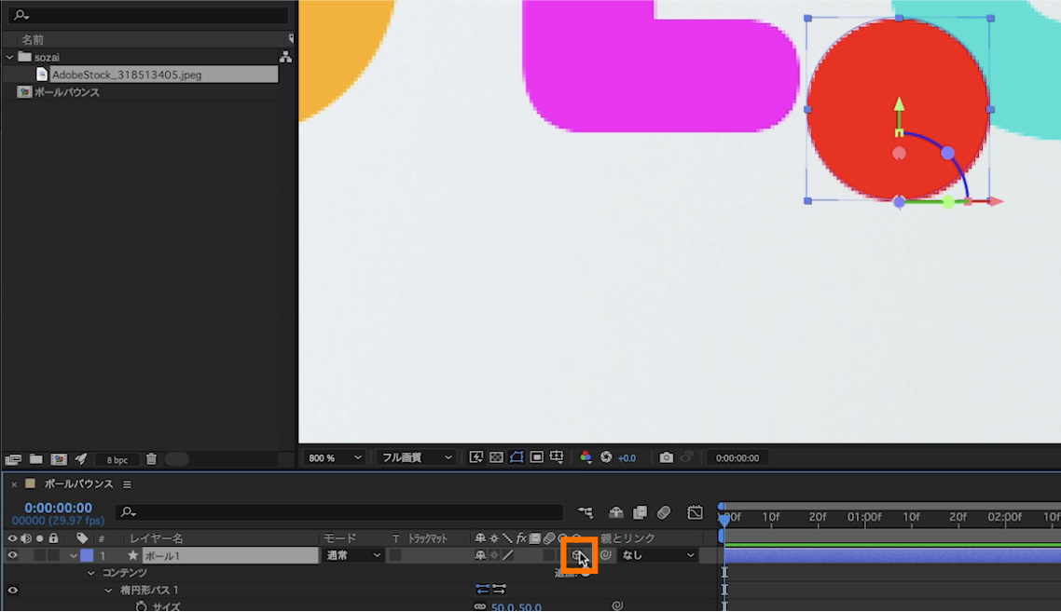1061x612 pixels.
Task: Delete selected project item with trash icon
Action: pyautogui.click(x=151, y=459)
